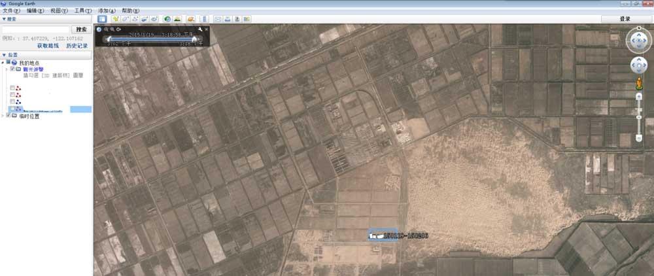Screen dimensions: 654x276
Task: Expand the 临时位置 tree node
Action: tap(3, 116)
